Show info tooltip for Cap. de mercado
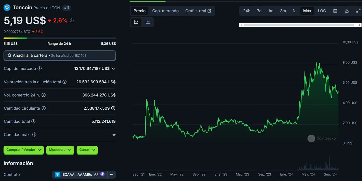362x181 pixels. (40, 69)
